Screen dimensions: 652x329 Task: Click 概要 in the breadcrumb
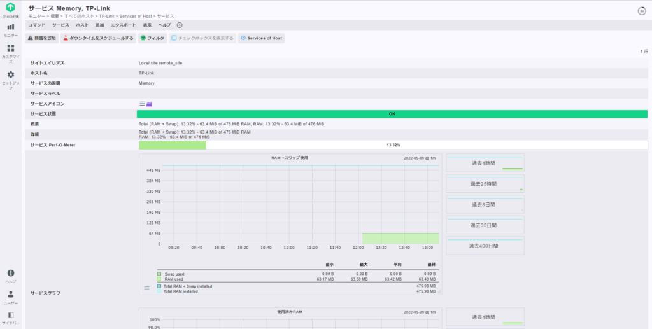[x=55, y=16]
